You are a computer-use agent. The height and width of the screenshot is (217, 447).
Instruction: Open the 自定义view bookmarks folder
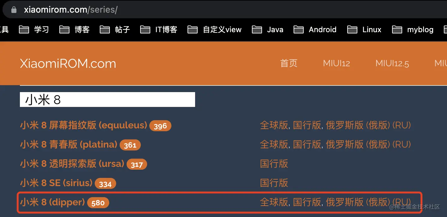point(222,29)
